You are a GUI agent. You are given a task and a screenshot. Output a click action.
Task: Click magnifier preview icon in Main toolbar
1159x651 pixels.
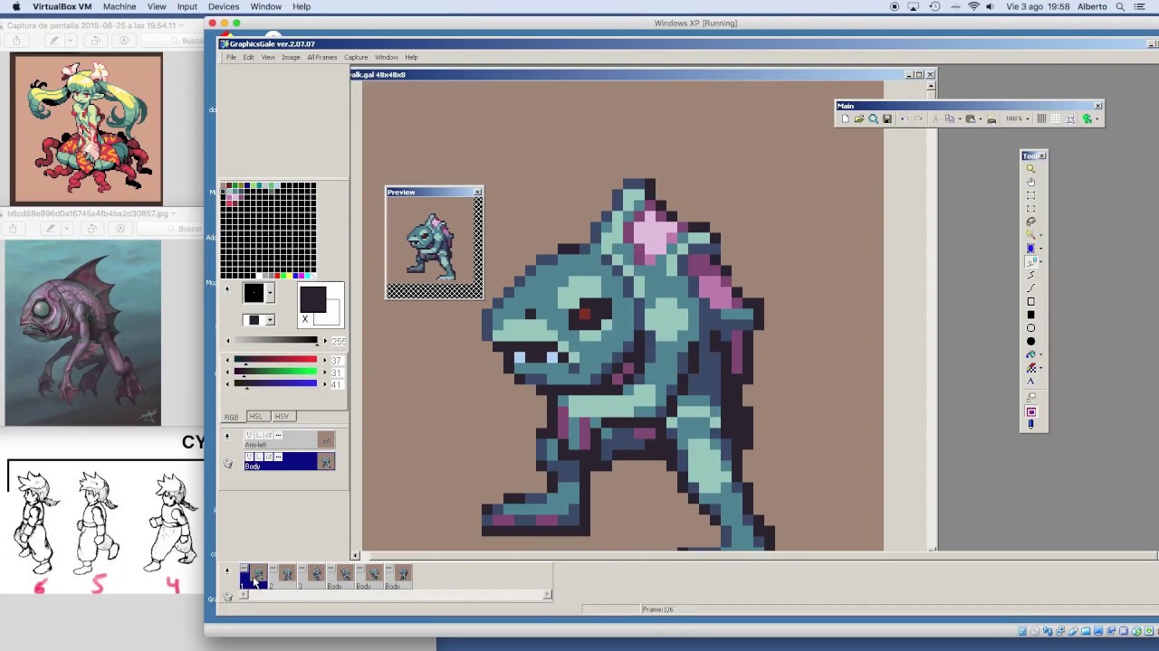pos(873,118)
